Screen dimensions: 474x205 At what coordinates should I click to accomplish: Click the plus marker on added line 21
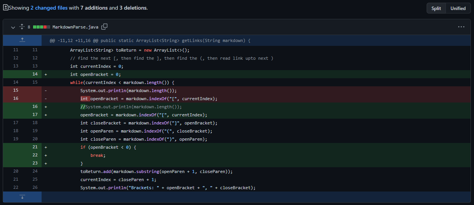(x=46, y=147)
